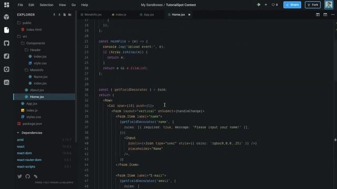The height and width of the screenshot is (189, 337).
Task: Open the Deployment rocket panel
Action: click(6, 56)
